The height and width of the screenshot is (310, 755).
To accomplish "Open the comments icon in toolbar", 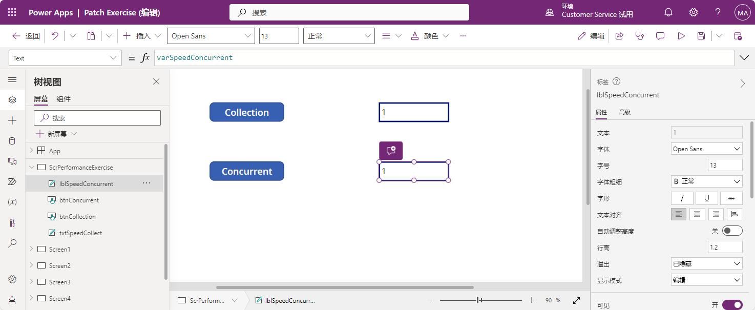I will (660, 36).
